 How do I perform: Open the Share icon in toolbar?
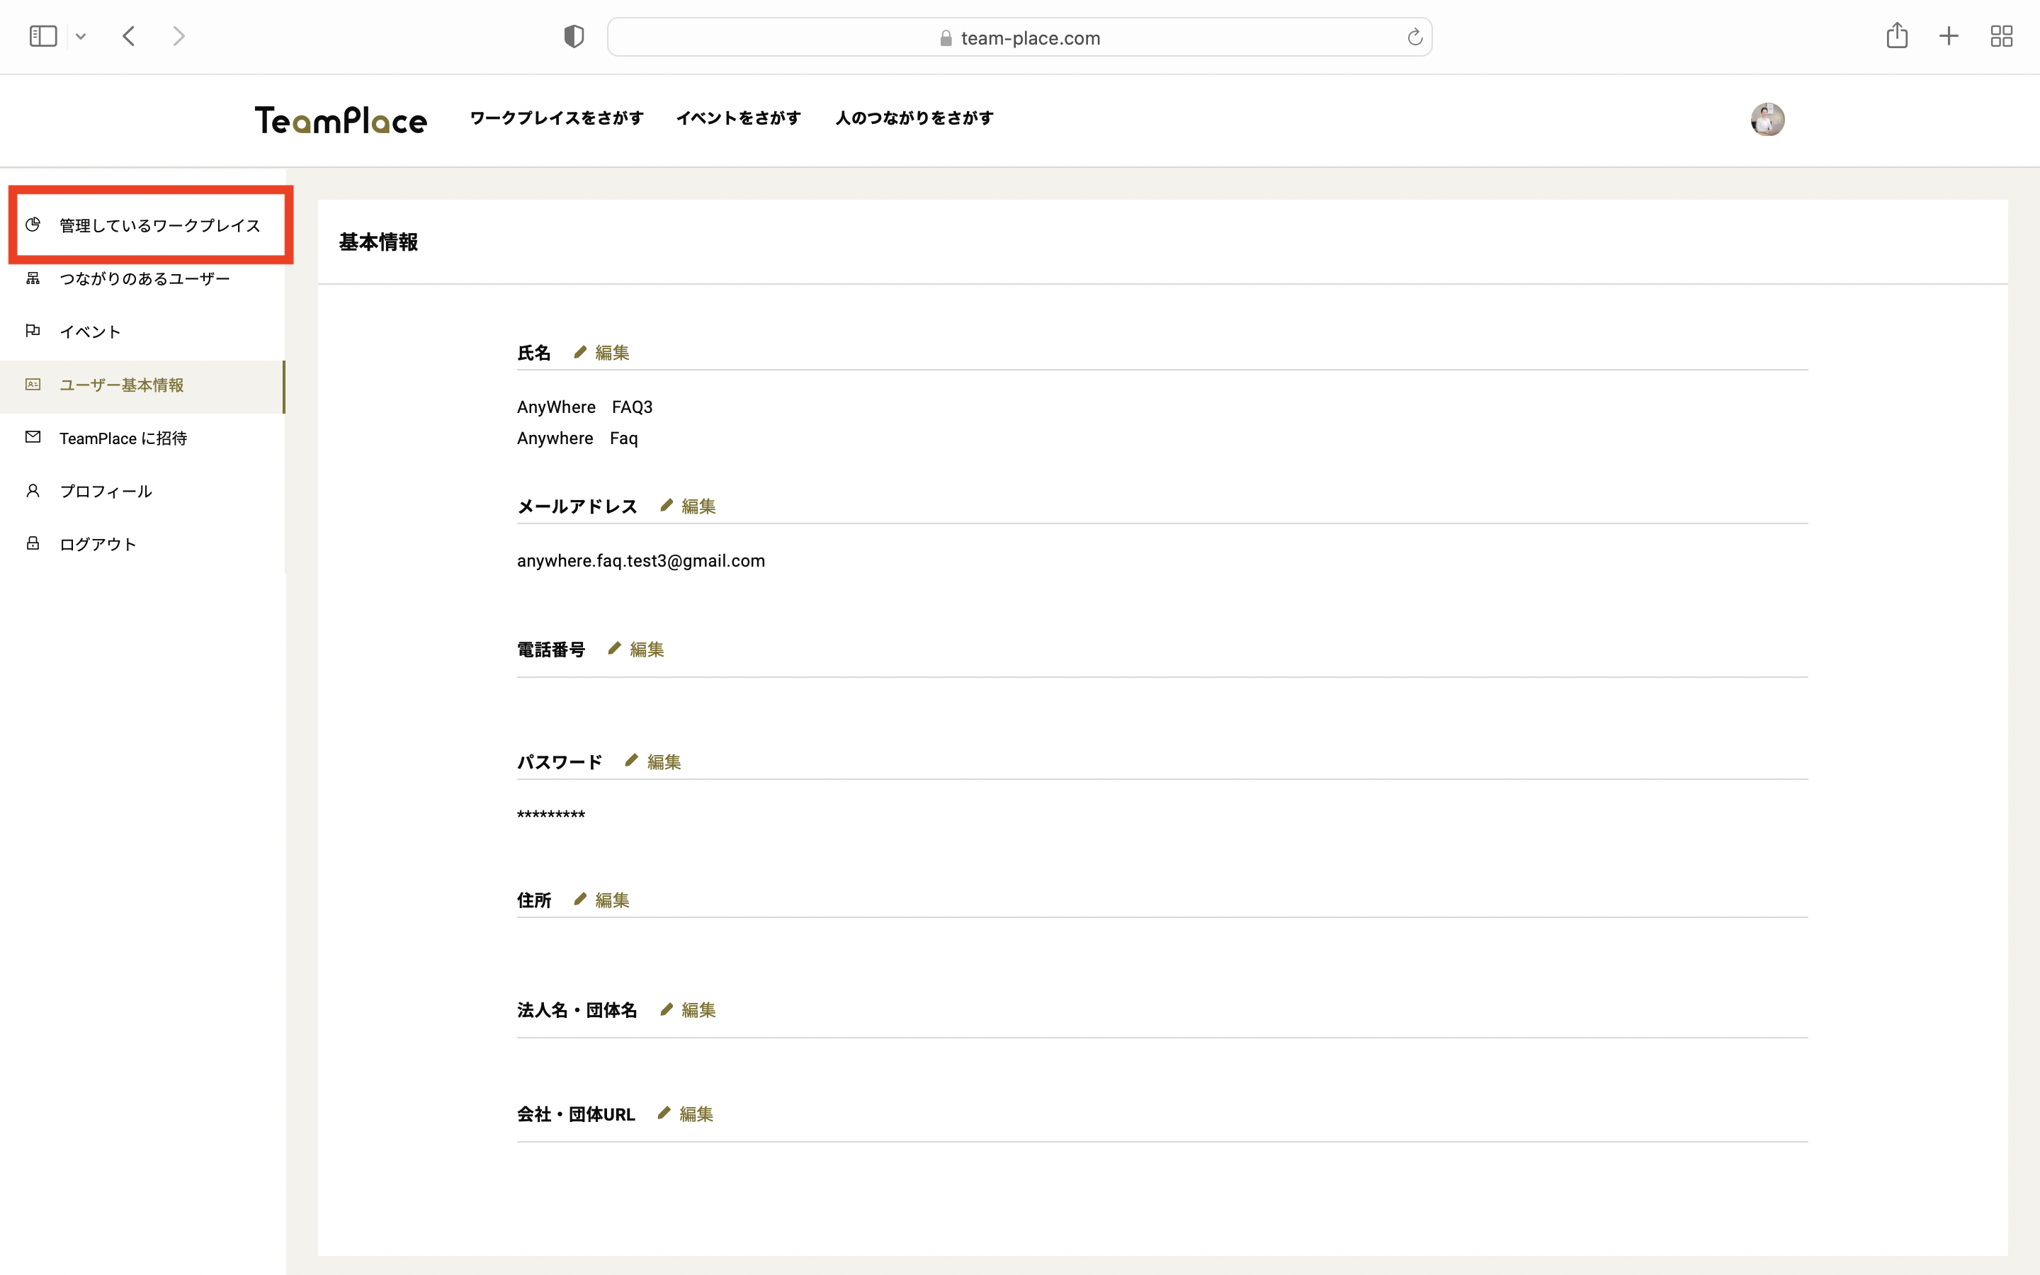pyautogui.click(x=1897, y=36)
